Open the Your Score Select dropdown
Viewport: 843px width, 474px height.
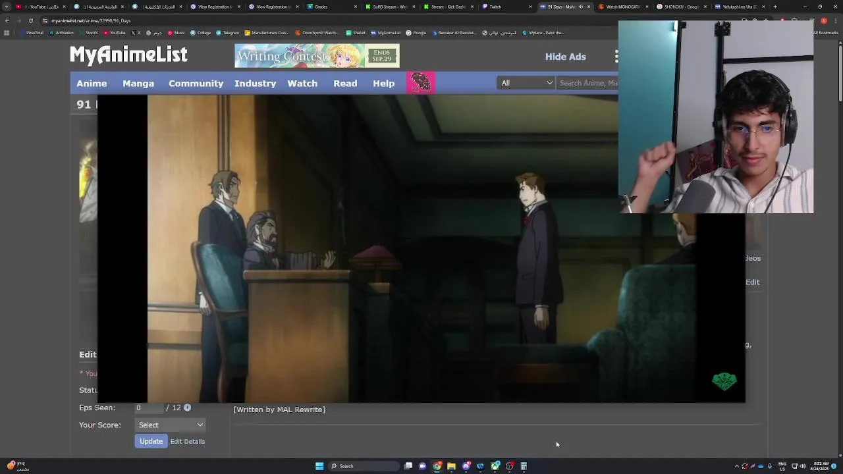click(171, 425)
